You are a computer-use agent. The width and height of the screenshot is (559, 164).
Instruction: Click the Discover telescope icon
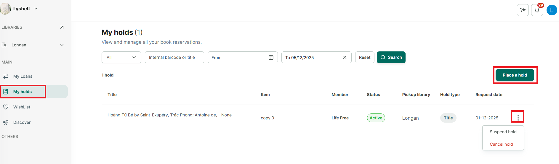point(6,122)
